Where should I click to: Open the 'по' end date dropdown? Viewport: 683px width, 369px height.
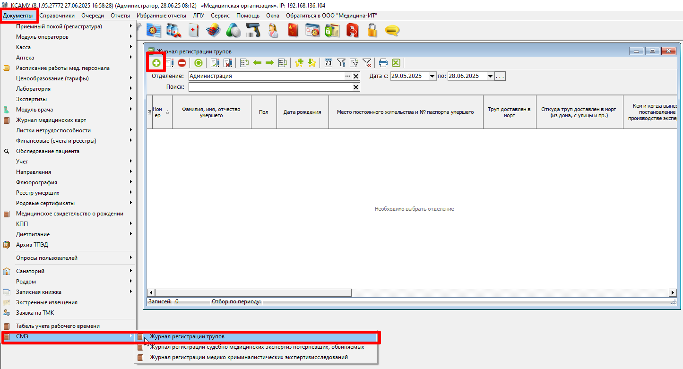490,76
